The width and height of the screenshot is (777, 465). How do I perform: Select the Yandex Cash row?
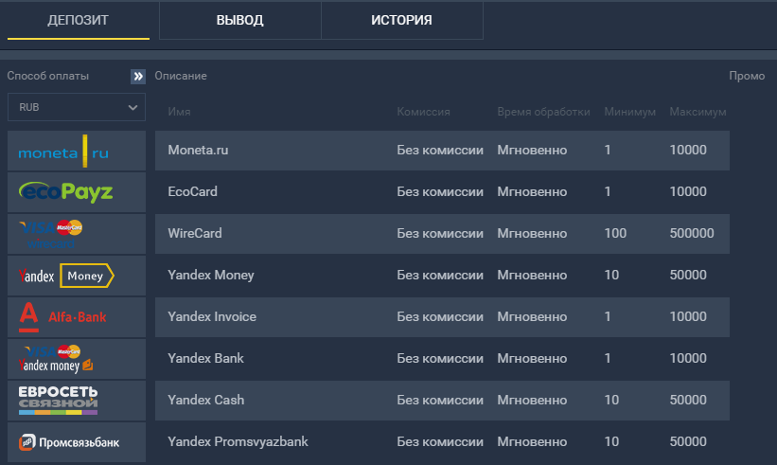(205, 401)
